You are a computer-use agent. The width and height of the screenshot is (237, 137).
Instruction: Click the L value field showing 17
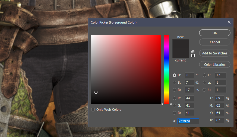[x=220, y=75]
